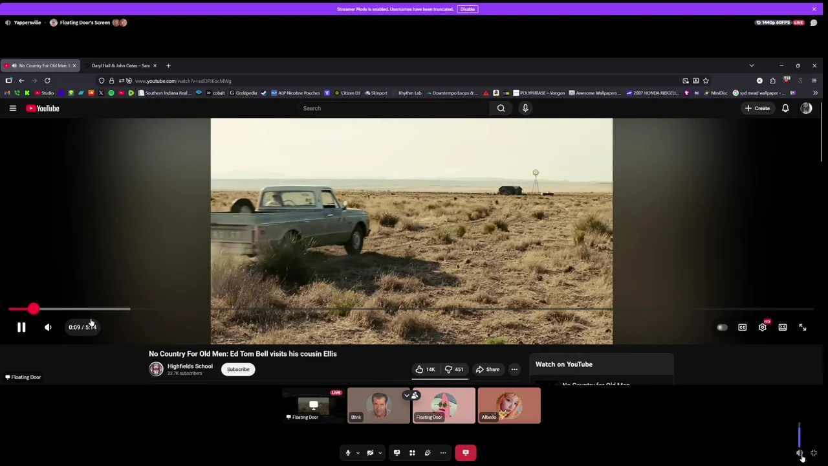Turn on closed captions in player

(x=743, y=327)
